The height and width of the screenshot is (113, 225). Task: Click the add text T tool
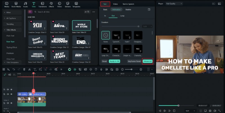(35, 69)
